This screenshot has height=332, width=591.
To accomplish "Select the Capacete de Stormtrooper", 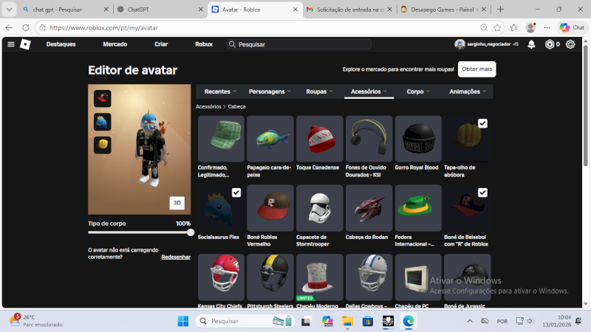I will 320,208.
